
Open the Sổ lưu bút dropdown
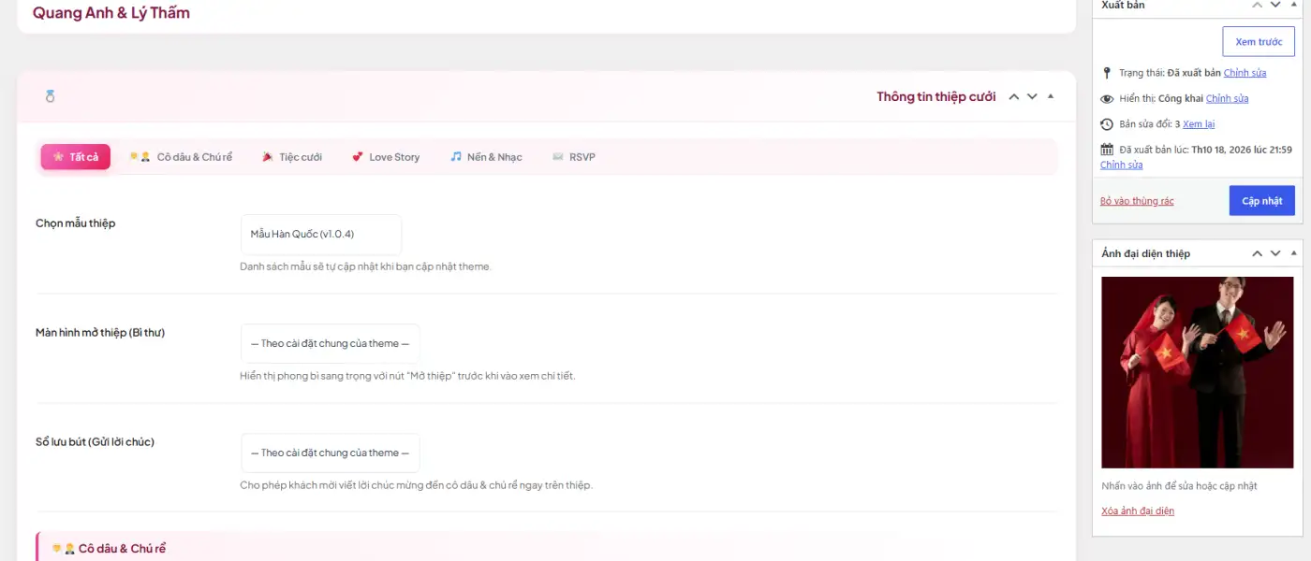coord(331,453)
